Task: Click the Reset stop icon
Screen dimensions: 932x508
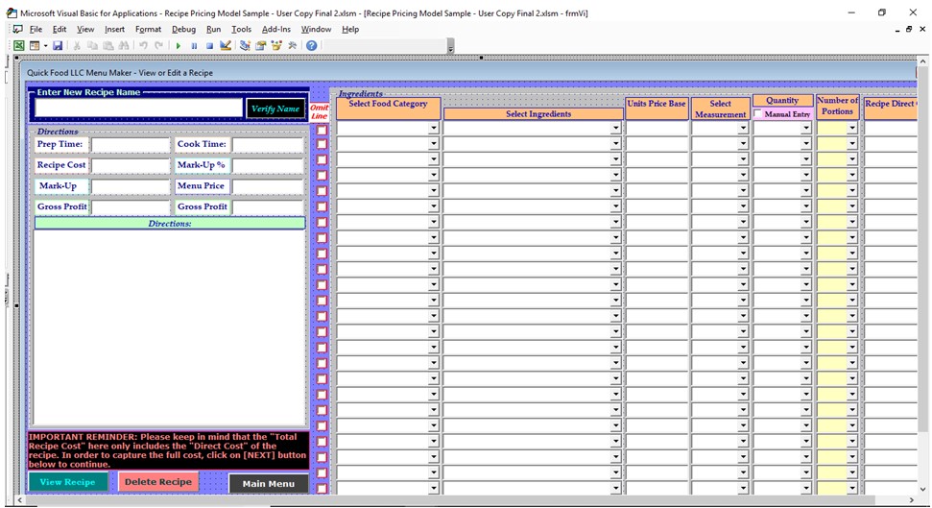Action: (209, 45)
